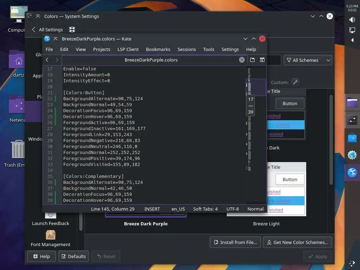Click the display configuration tray icon
Screen dimensions: 360x270
(352, 30)
